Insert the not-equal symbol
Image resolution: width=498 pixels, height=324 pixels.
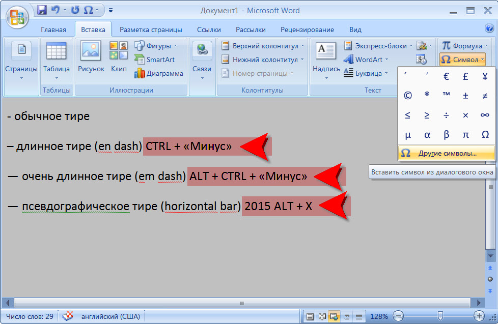coord(485,96)
